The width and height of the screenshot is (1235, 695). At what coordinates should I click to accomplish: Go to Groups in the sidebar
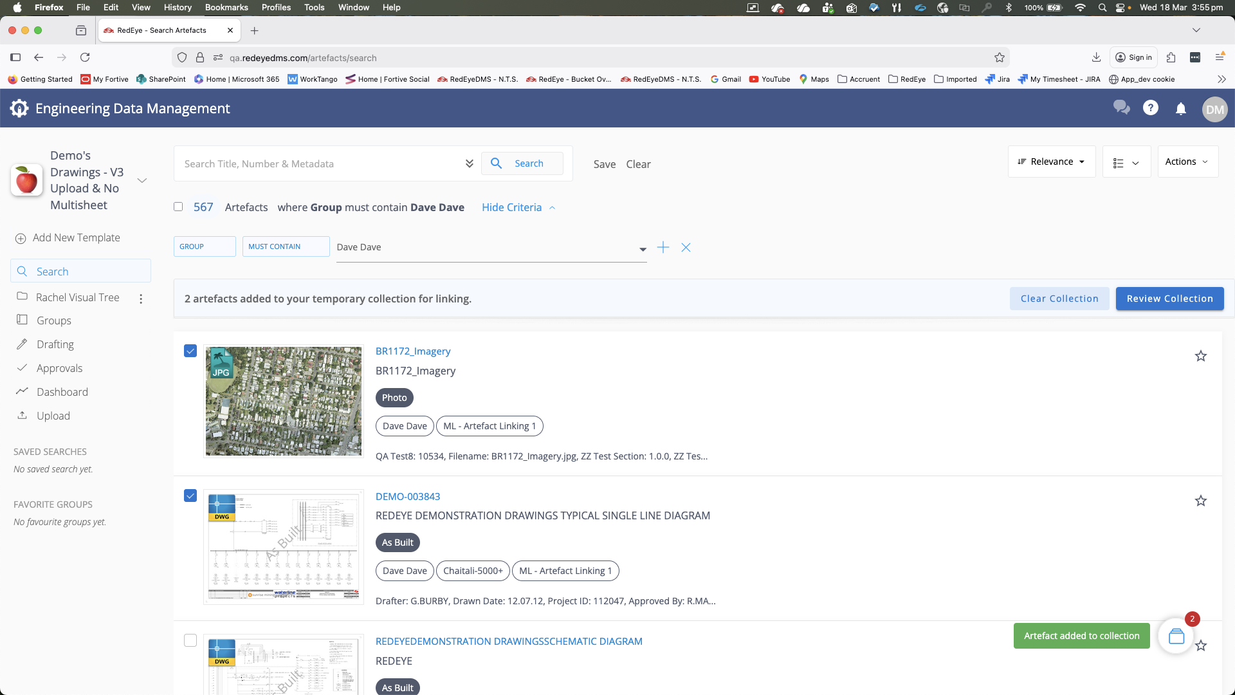click(54, 320)
